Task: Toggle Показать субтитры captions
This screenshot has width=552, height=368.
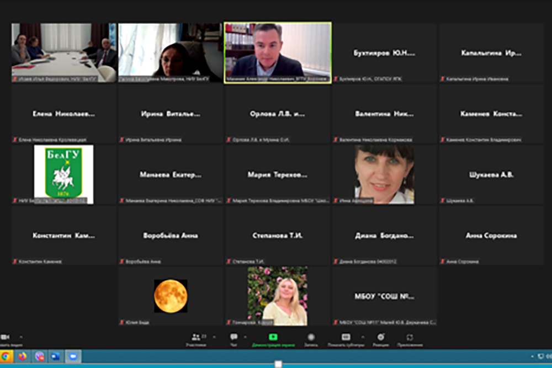Action: pyautogui.click(x=346, y=338)
